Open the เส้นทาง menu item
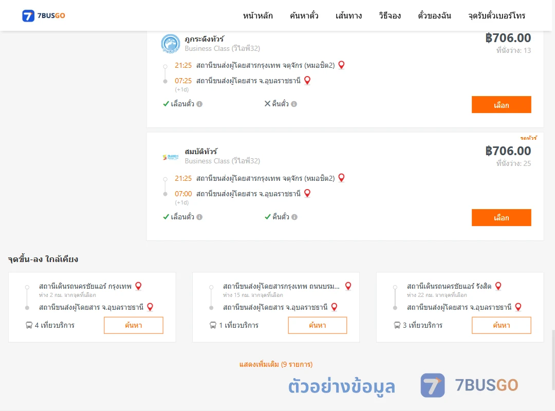 point(348,15)
